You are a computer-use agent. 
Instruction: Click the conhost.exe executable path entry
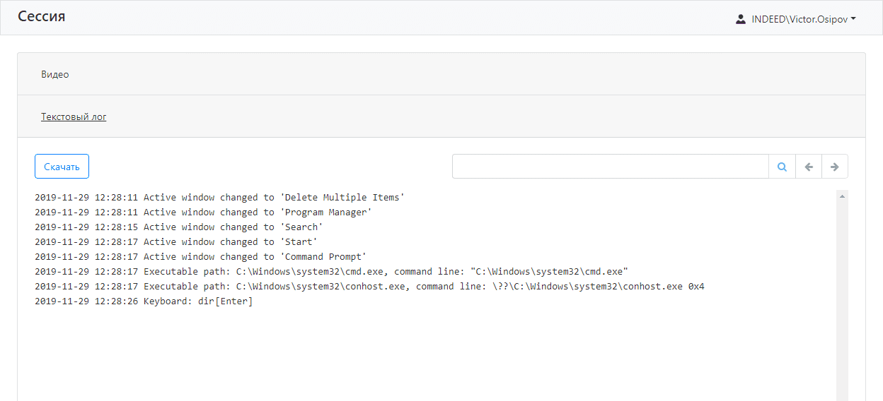point(369,287)
